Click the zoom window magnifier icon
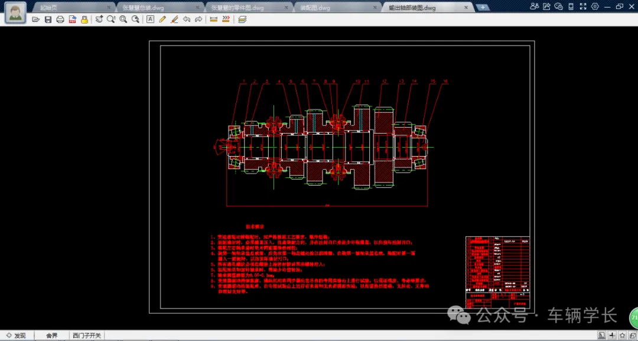 pos(123,19)
